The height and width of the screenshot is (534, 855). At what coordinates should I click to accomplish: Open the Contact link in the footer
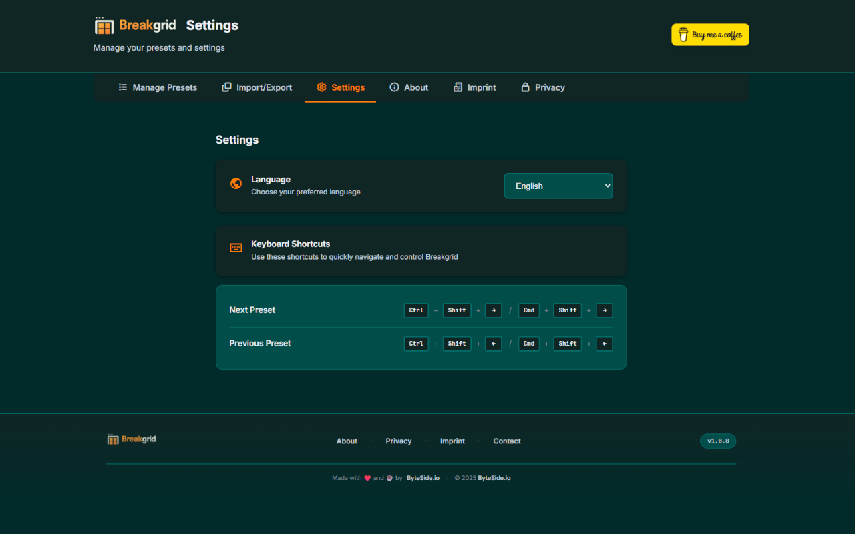tap(506, 441)
